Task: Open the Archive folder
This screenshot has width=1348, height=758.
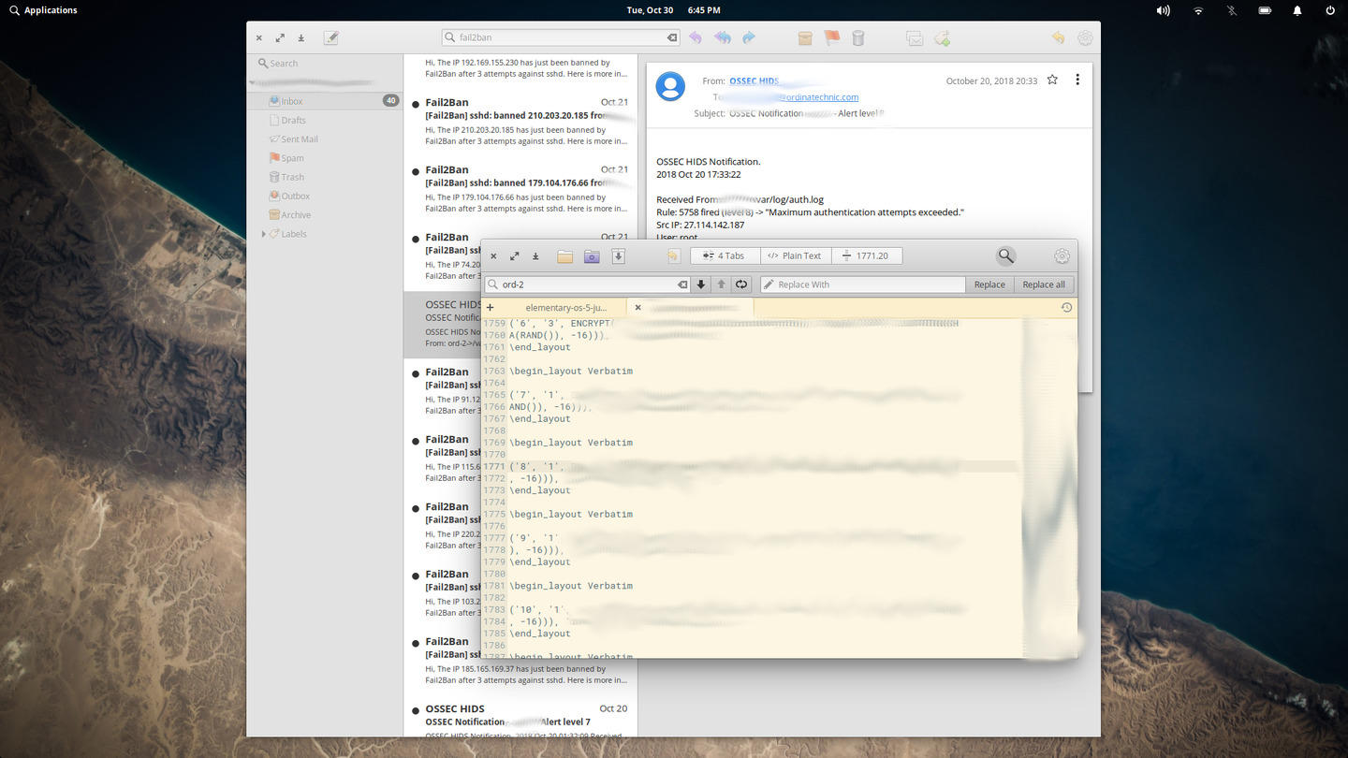Action: click(x=325, y=215)
